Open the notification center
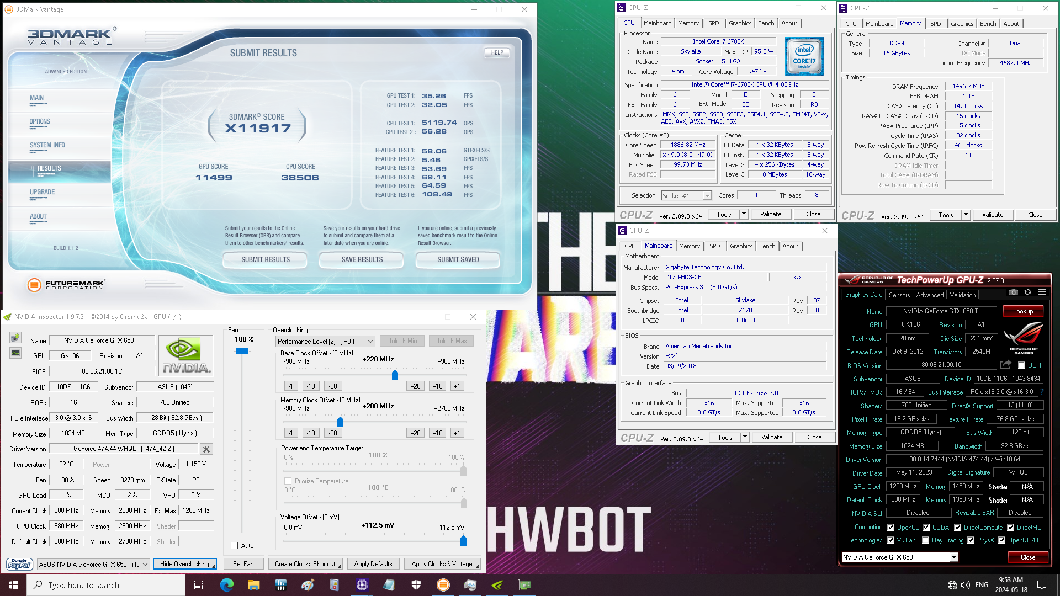The image size is (1060, 596). (x=1042, y=585)
